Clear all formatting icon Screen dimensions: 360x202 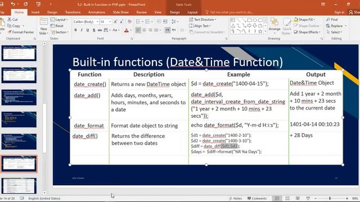pyautogui.click(x=130, y=21)
